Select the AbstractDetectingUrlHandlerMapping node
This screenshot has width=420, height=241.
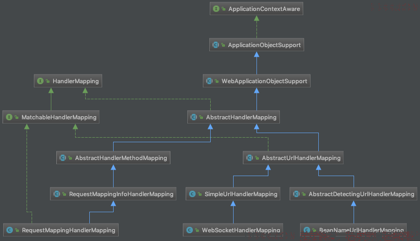click(353, 193)
